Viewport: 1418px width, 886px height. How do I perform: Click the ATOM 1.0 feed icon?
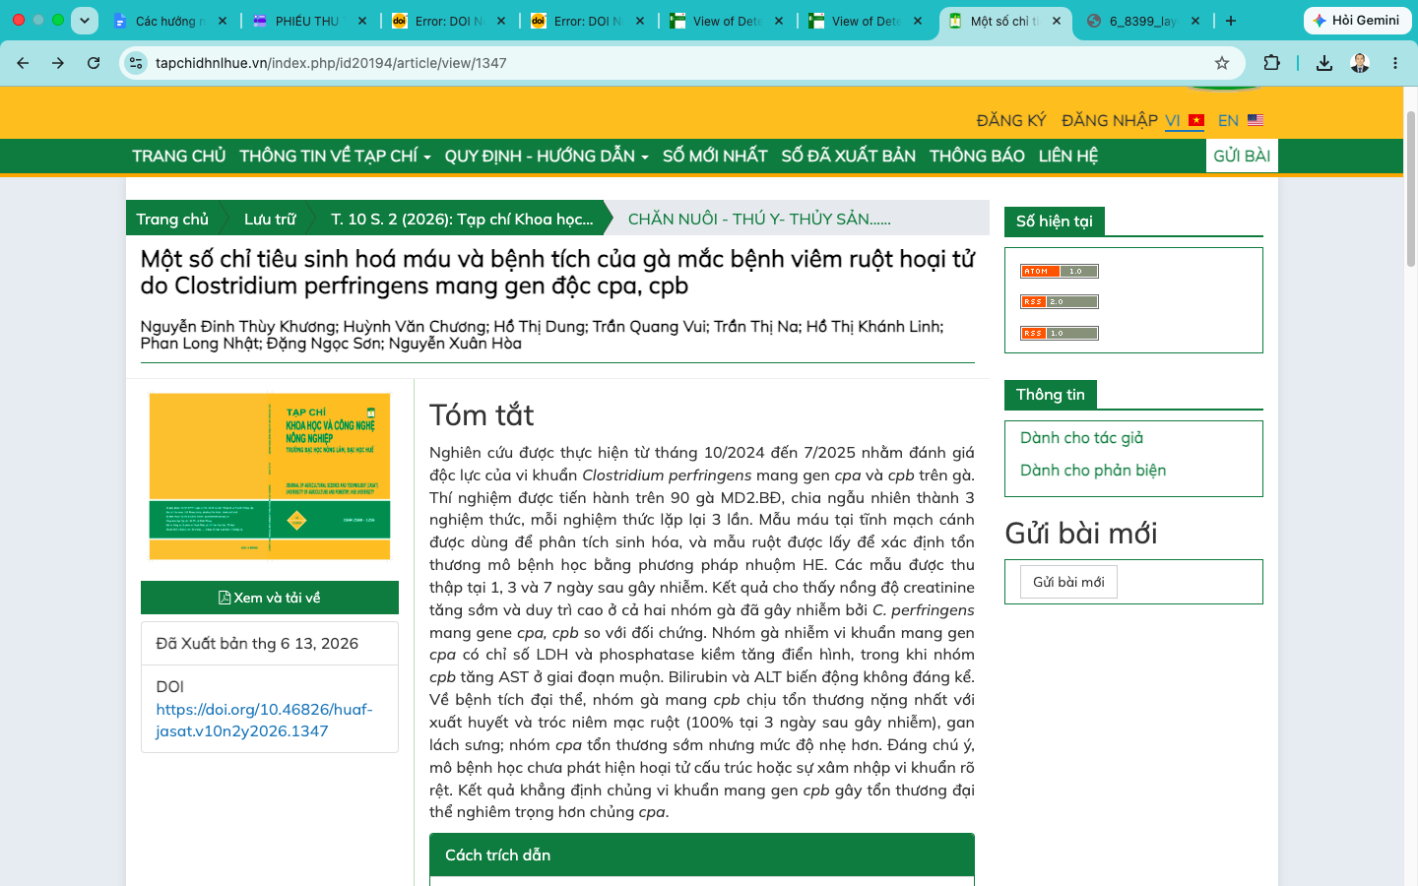1060,271
